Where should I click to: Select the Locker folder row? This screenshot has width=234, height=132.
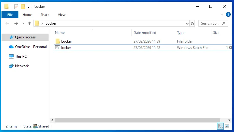143,41
